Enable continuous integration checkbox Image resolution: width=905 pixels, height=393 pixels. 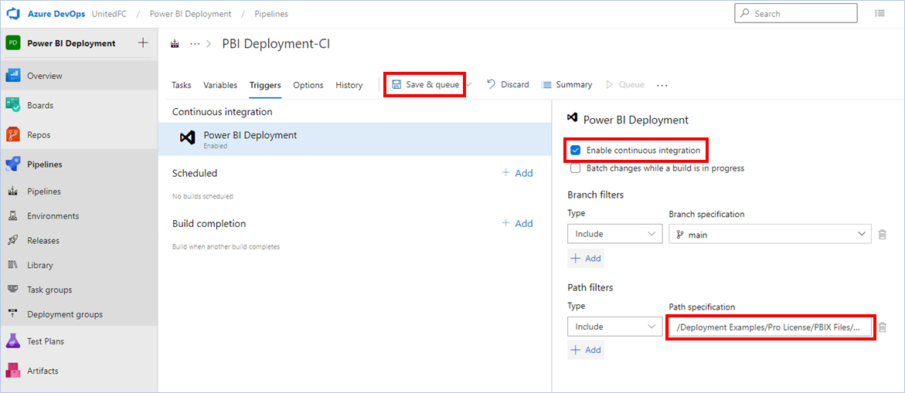pos(576,151)
